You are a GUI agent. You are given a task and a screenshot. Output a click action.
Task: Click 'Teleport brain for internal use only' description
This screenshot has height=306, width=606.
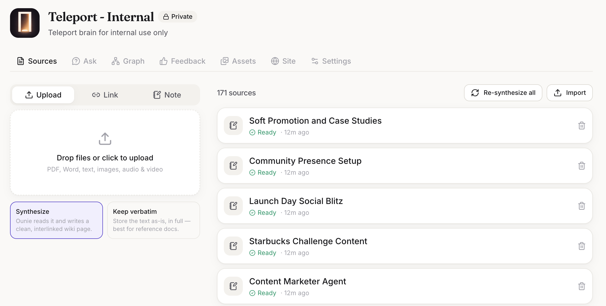pos(108,33)
